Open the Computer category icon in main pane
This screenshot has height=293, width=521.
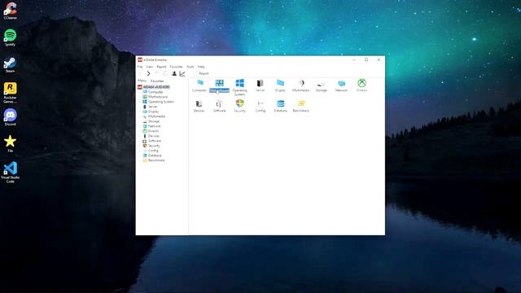[199, 85]
